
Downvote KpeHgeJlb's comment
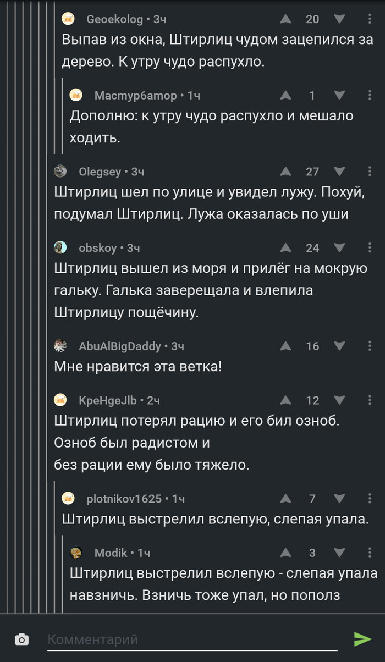click(x=339, y=400)
